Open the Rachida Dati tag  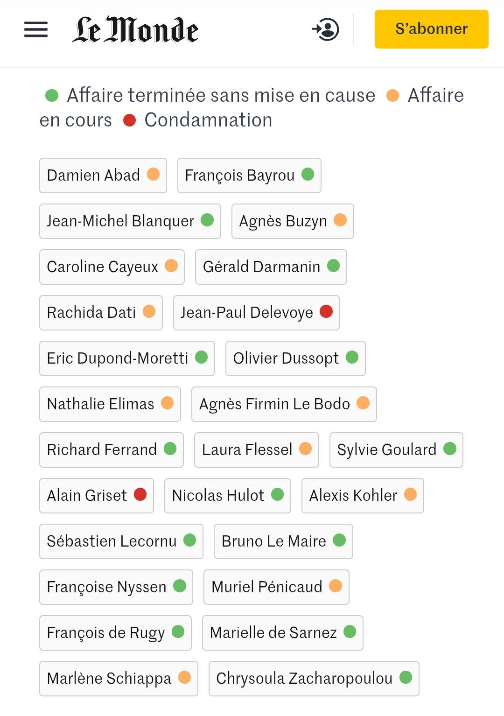pyautogui.click(x=101, y=313)
